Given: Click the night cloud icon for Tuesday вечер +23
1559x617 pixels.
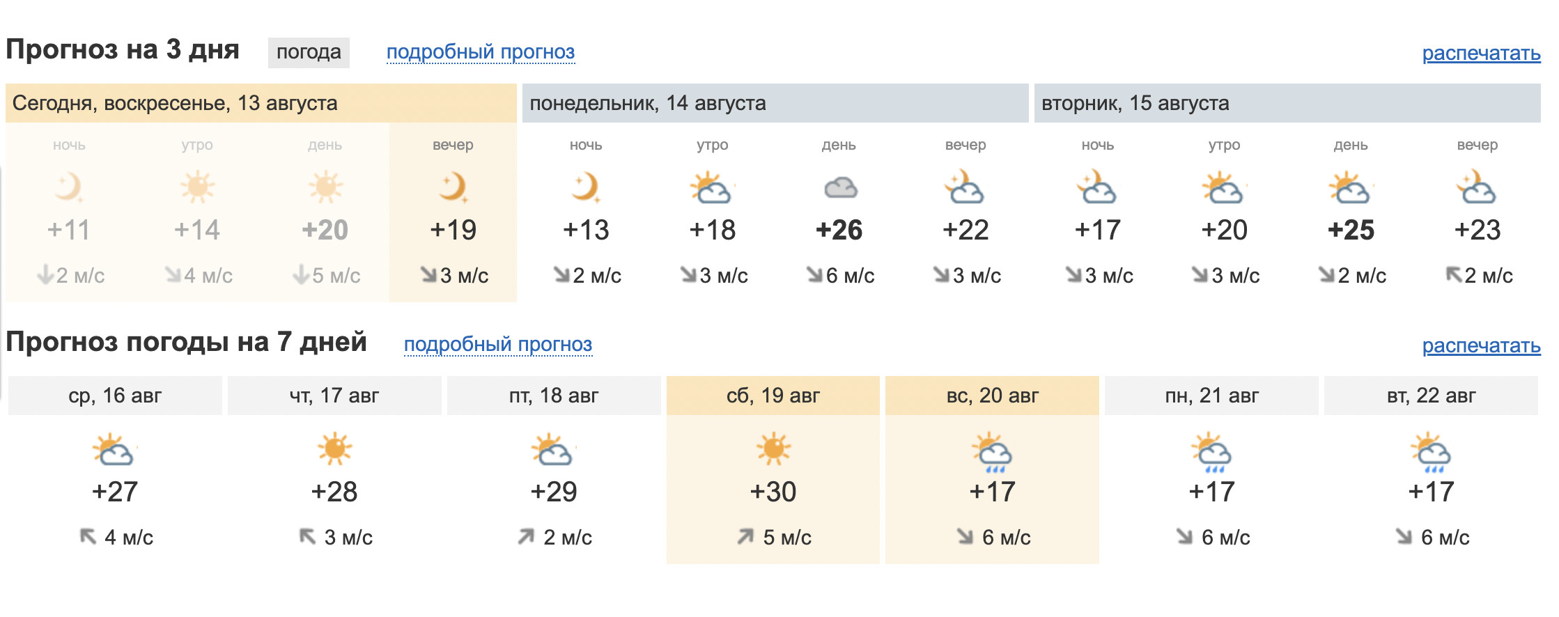Looking at the screenshot, I should point(1477,187).
